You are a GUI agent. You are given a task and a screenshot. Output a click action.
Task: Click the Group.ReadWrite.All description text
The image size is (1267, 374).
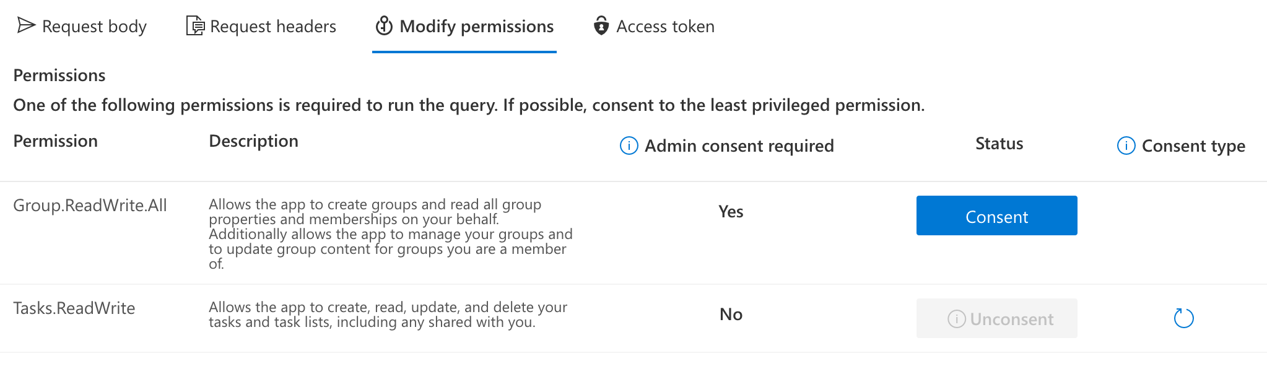pyautogui.click(x=390, y=234)
